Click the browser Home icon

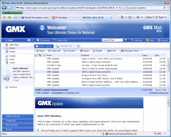(x=122, y=17)
